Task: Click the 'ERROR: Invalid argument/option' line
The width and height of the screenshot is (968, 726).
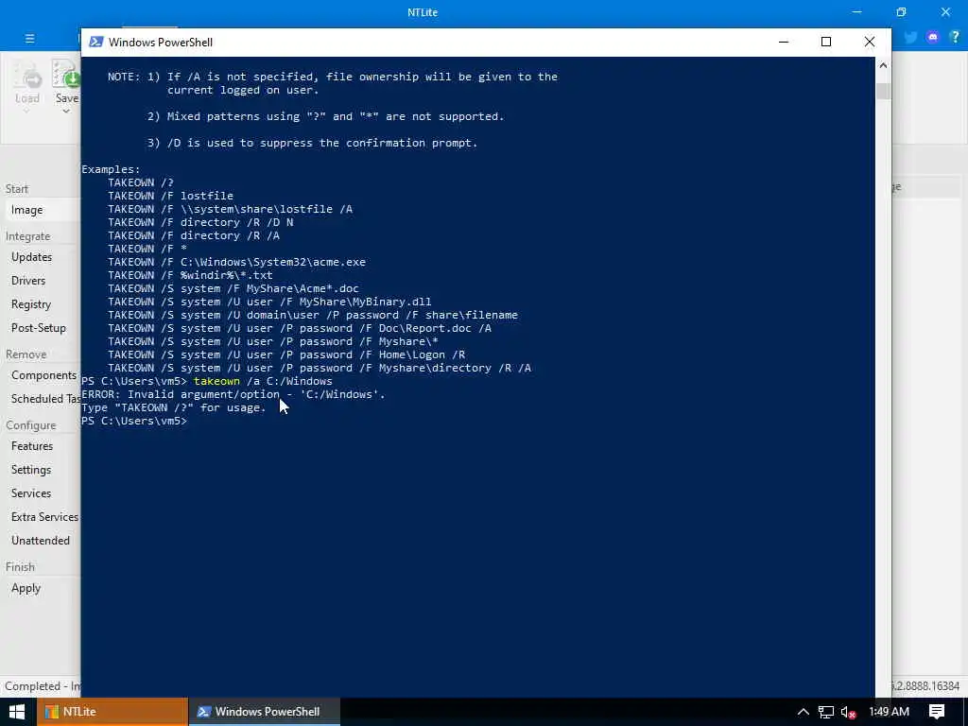Action: (233, 394)
